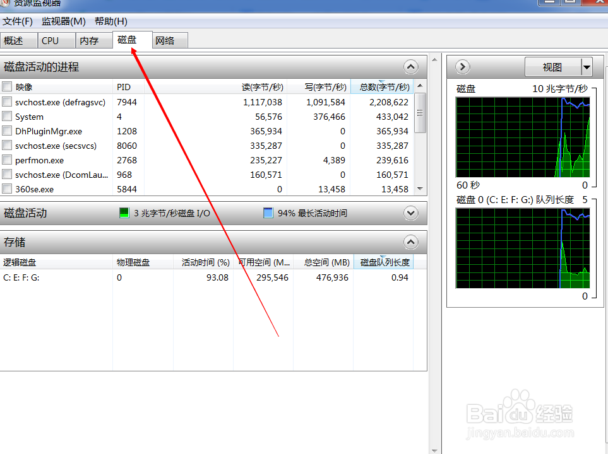
Task: Sort processes by PID column
Action: pyautogui.click(x=128, y=87)
